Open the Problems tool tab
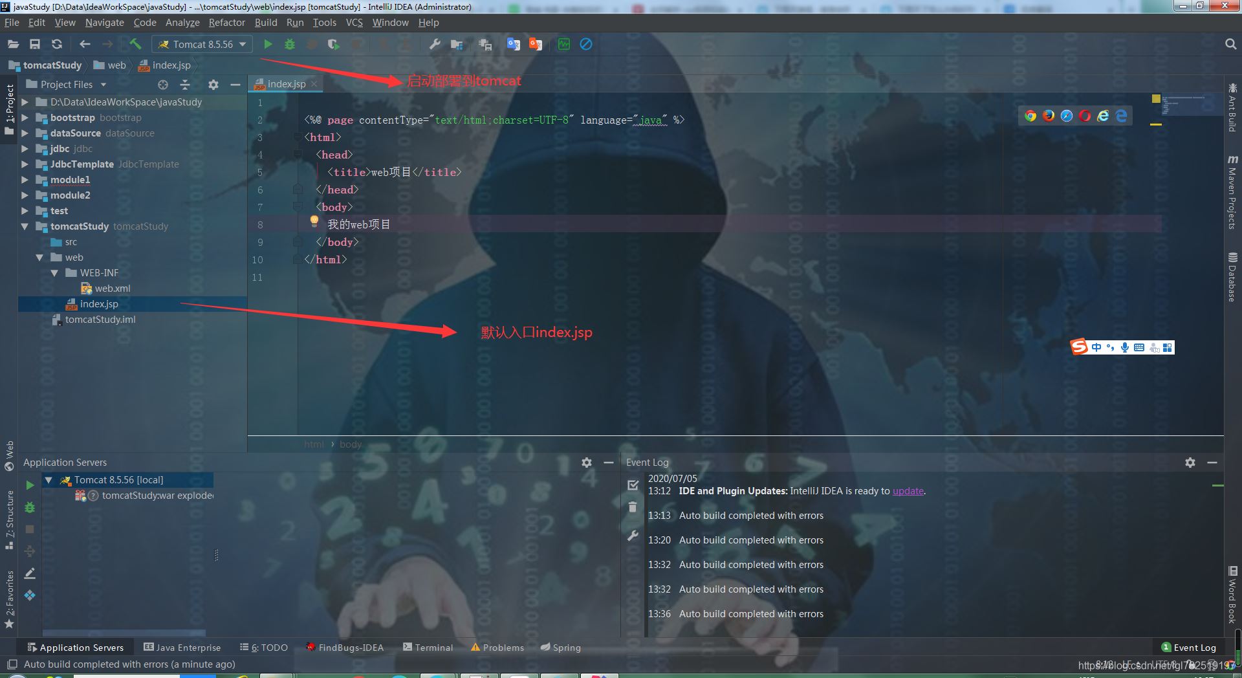 click(497, 648)
